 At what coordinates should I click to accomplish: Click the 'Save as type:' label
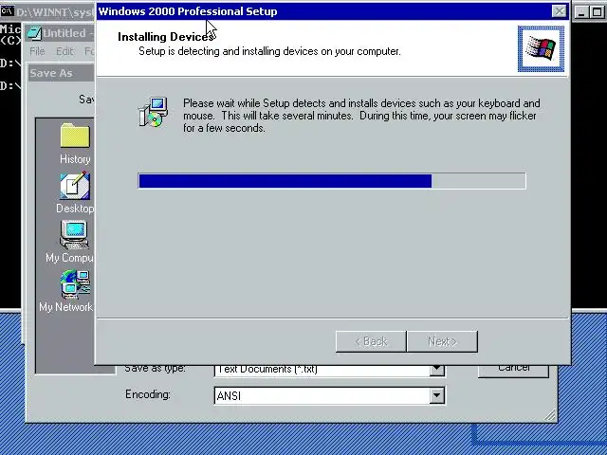click(155, 369)
